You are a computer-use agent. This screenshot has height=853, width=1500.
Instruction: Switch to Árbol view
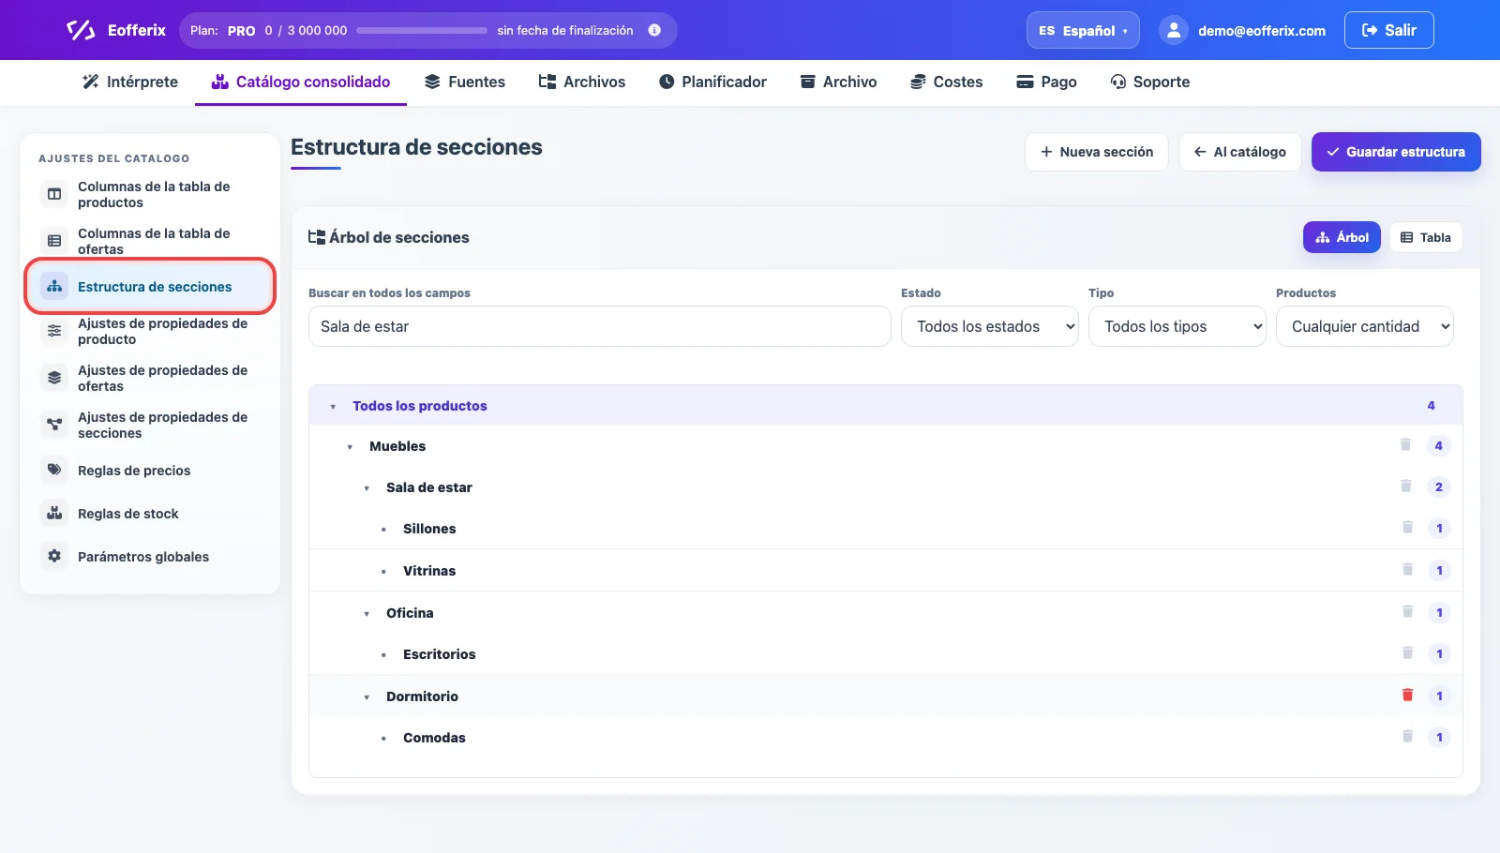1342,237
